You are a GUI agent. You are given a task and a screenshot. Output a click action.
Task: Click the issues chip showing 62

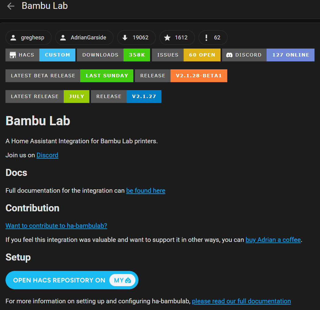[x=213, y=38]
